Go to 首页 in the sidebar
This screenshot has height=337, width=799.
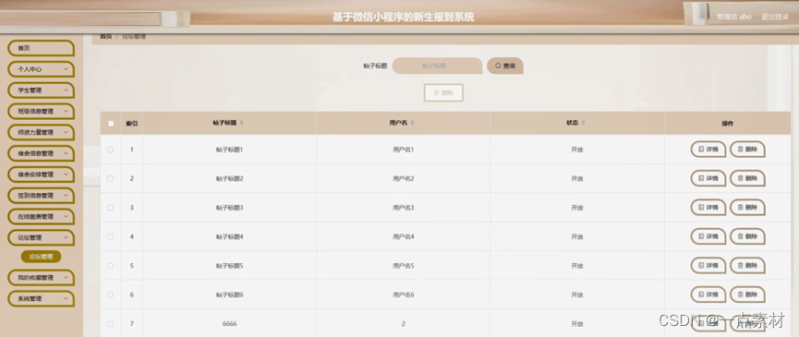[x=41, y=48]
